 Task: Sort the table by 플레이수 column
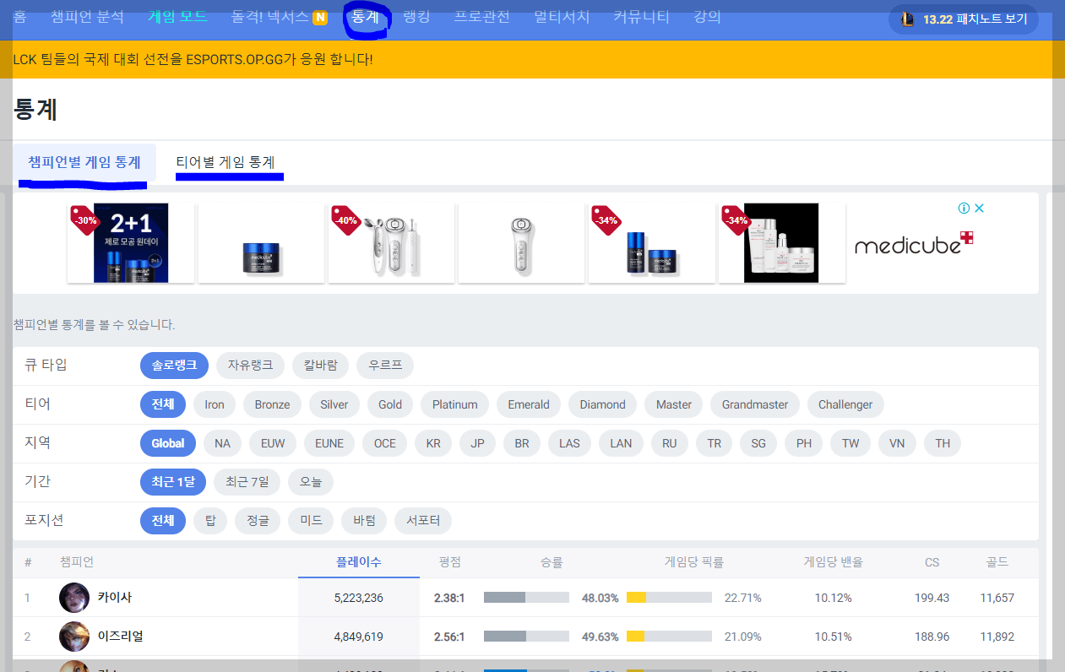pyautogui.click(x=358, y=561)
